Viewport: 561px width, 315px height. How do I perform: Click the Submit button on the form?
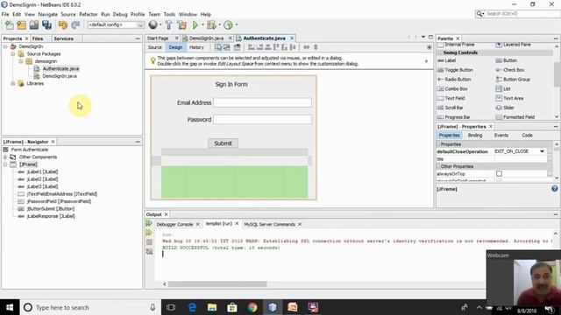pos(223,143)
